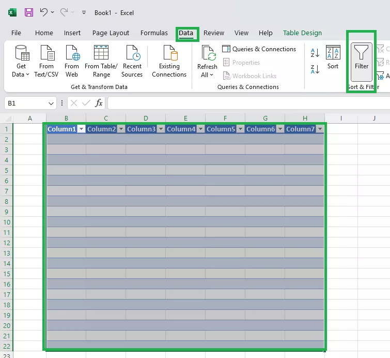390x358 pixels.
Task: Open the undo history dropdown arrow
Action: click(53, 12)
